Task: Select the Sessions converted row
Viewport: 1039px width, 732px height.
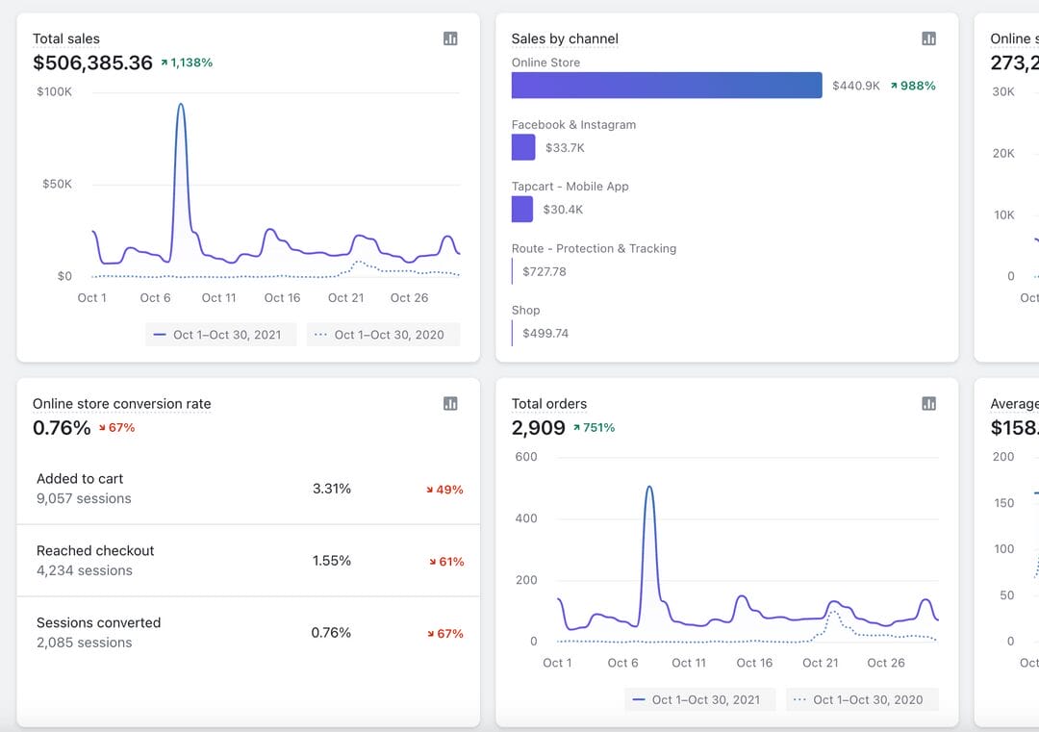Action: pos(248,633)
